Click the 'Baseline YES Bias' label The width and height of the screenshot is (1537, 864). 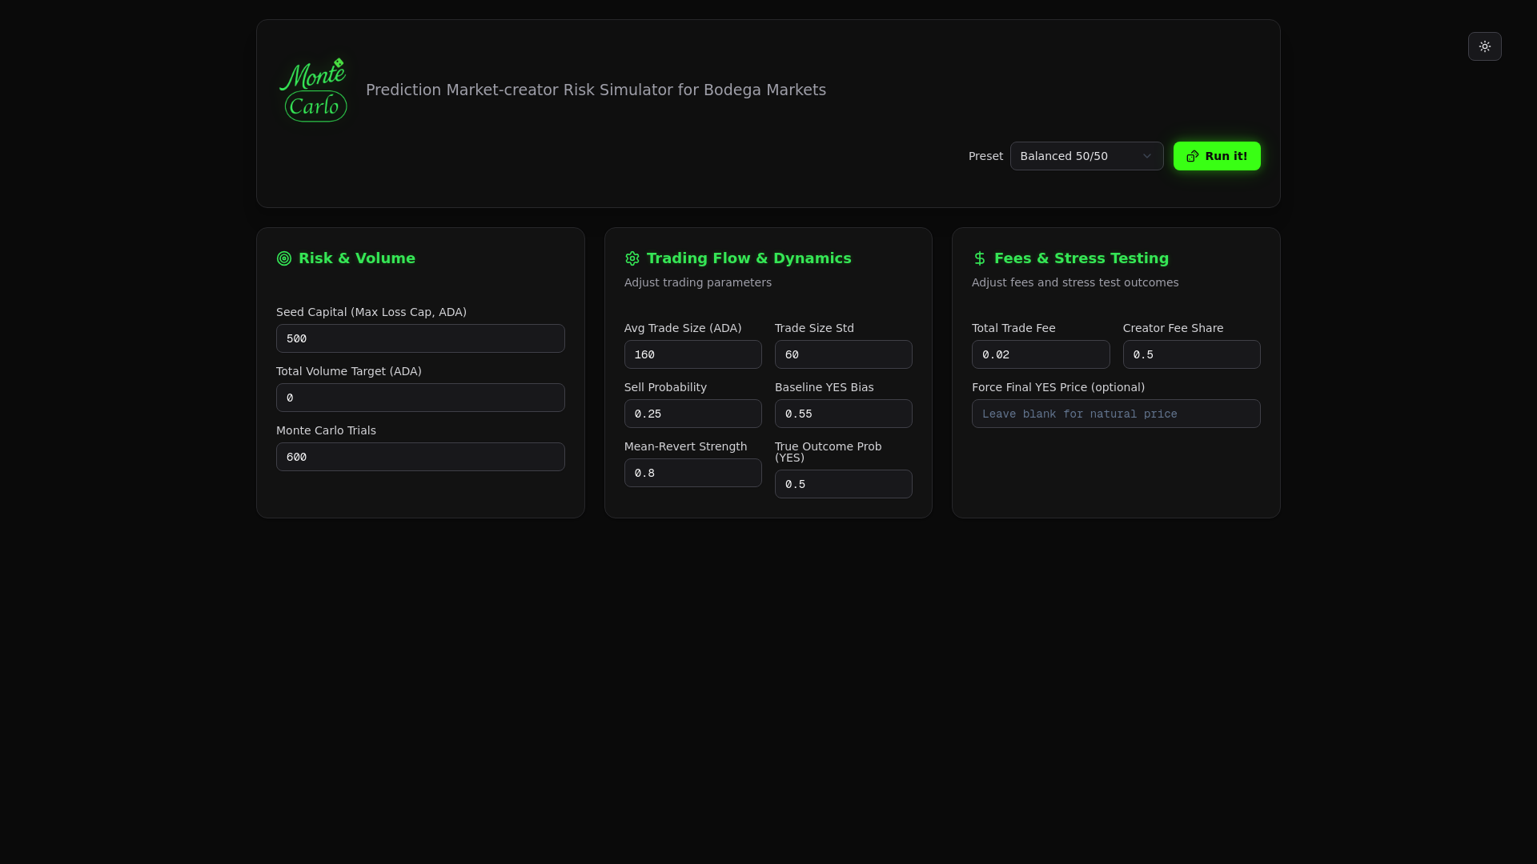(824, 387)
